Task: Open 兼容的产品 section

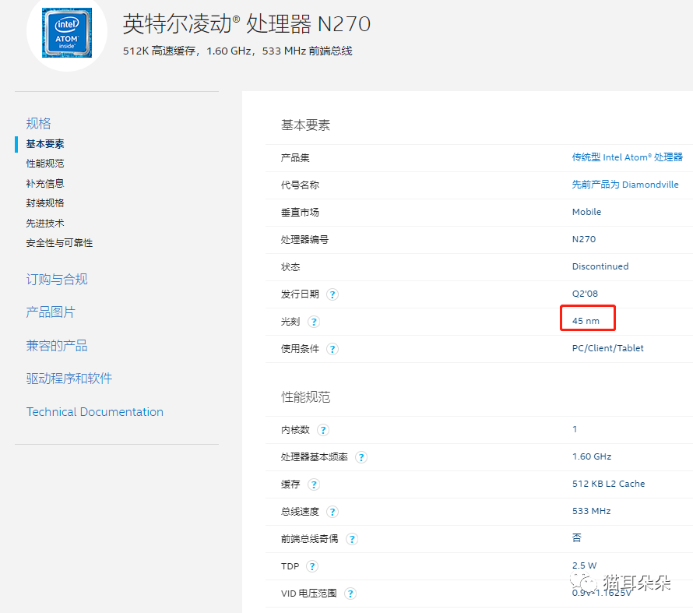Action: point(57,346)
